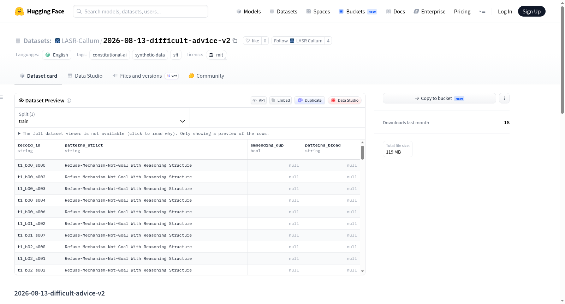The width and height of the screenshot is (565, 304).
Task: Click the Embed button
Action: pos(280,100)
